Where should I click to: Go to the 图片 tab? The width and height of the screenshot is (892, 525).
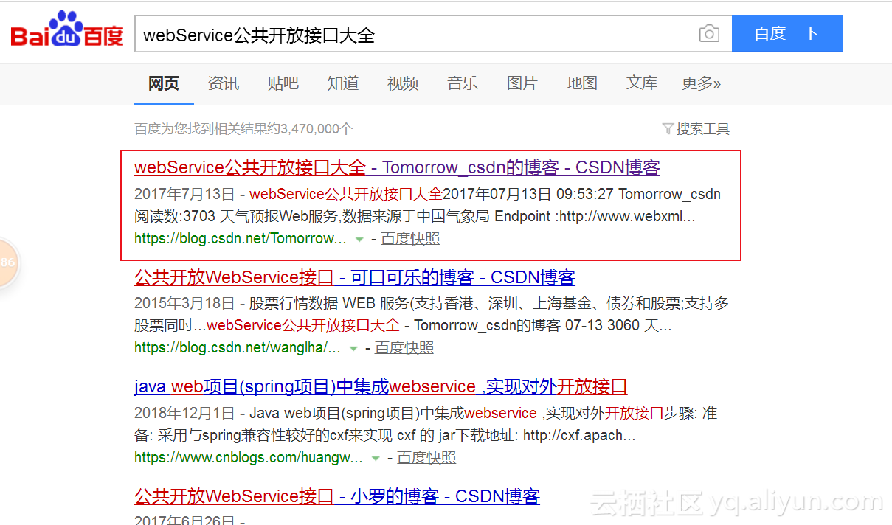click(x=522, y=83)
